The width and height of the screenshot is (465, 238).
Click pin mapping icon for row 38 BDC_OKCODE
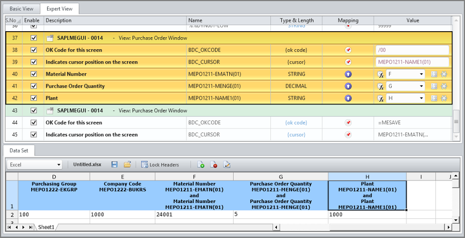[348, 50]
